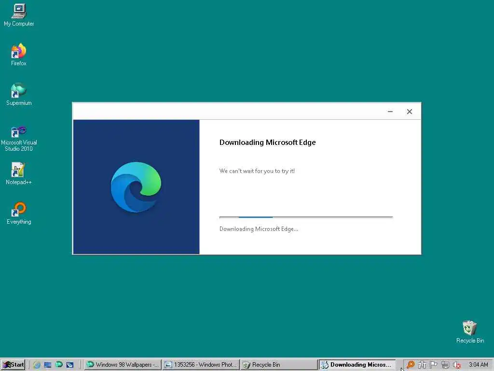
Task: Switch to Recycle Bin taskbar window
Action: [279, 365]
